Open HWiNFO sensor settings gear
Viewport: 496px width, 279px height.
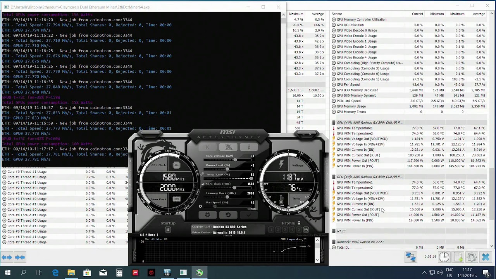point(472,257)
